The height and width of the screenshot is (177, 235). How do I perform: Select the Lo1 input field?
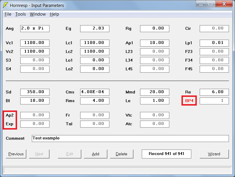click(x=95, y=60)
